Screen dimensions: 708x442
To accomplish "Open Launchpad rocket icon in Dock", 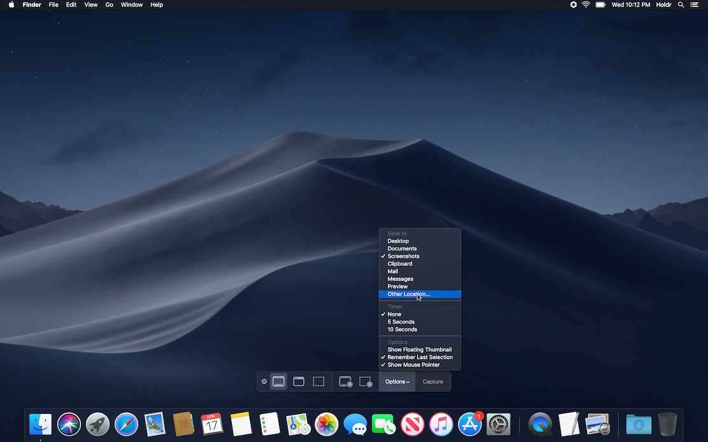I will [97, 424].
